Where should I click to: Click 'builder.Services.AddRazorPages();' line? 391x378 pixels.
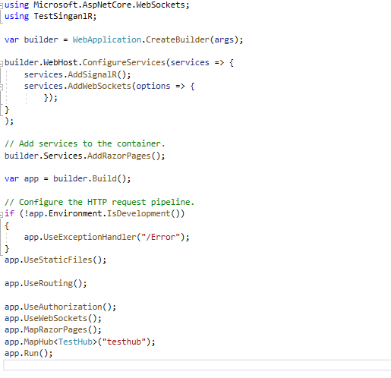tap(85, 156)
